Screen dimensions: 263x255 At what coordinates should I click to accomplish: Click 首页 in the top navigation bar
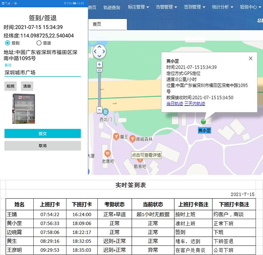pyautogui.click(x=92, y=7)
